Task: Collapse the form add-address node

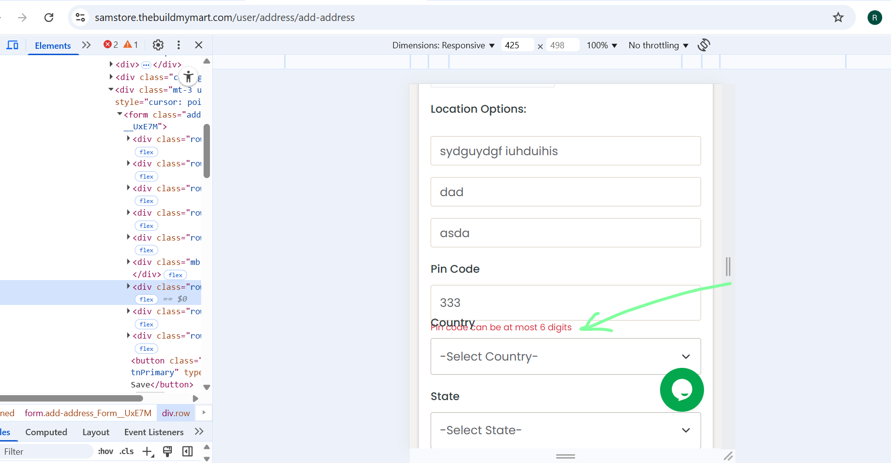Action: click(x=120, y=114)
